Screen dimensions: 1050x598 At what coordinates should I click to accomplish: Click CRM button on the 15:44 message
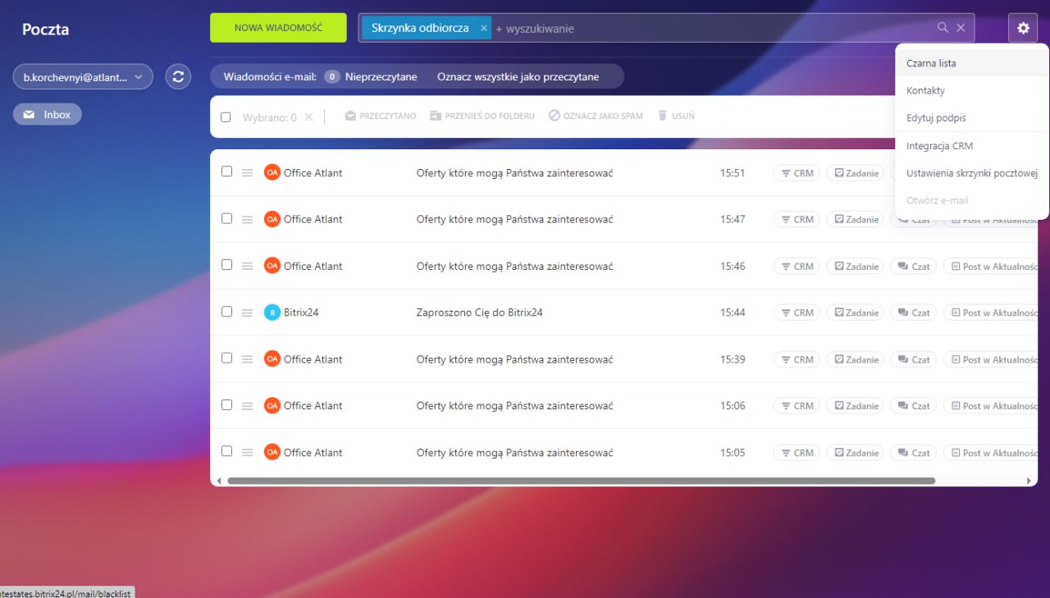[x=797, y=313]
